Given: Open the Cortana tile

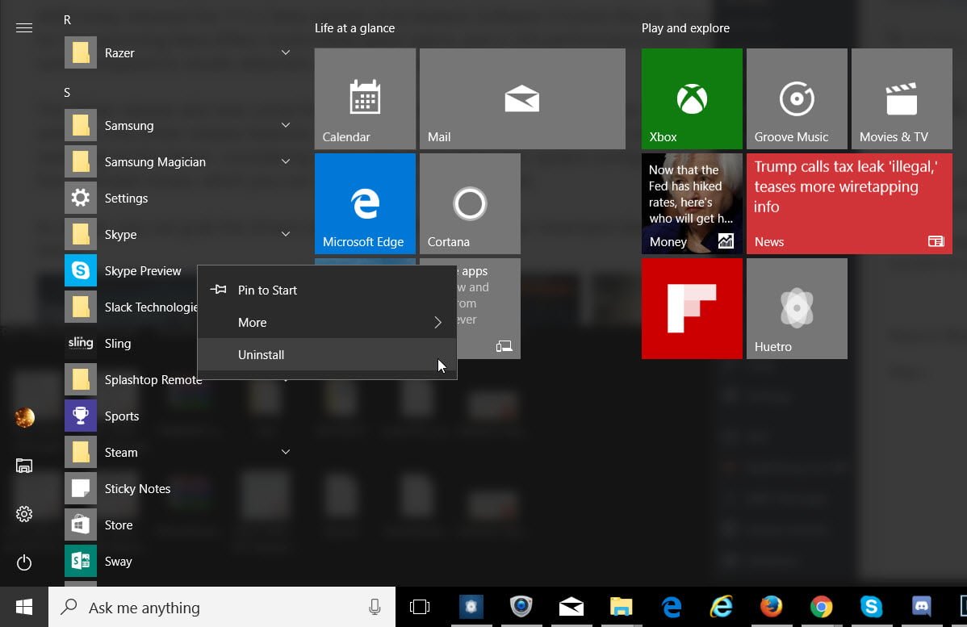Looking at the screenshot, I should 470,203.
